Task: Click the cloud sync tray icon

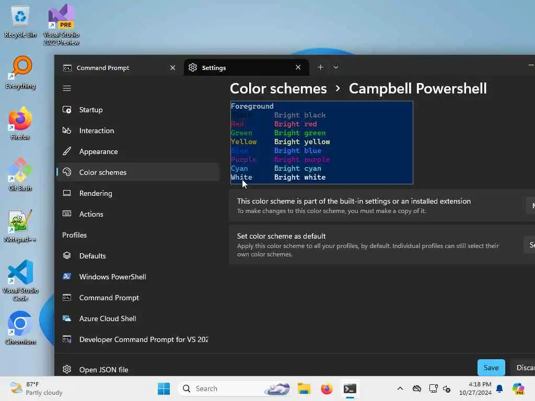Action: (416, 388)
